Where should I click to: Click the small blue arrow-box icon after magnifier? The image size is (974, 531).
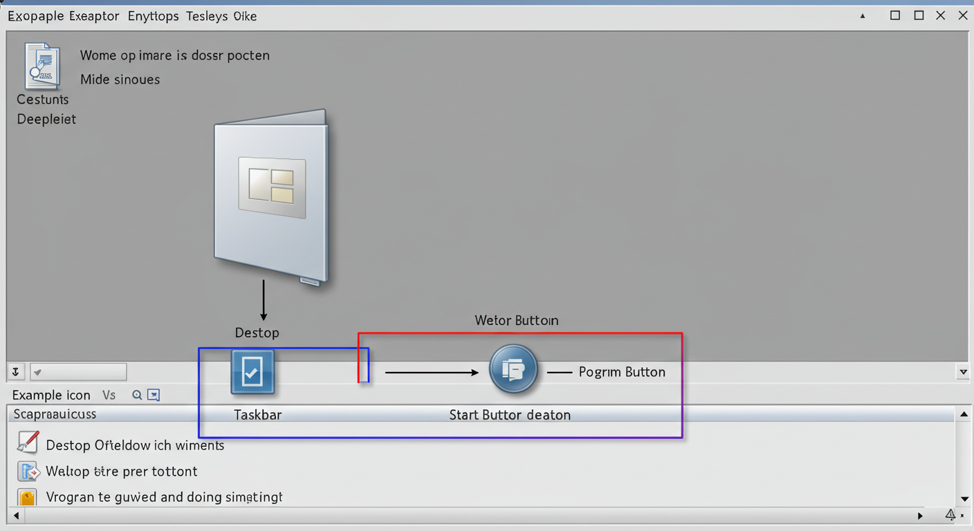pos(152,395)
